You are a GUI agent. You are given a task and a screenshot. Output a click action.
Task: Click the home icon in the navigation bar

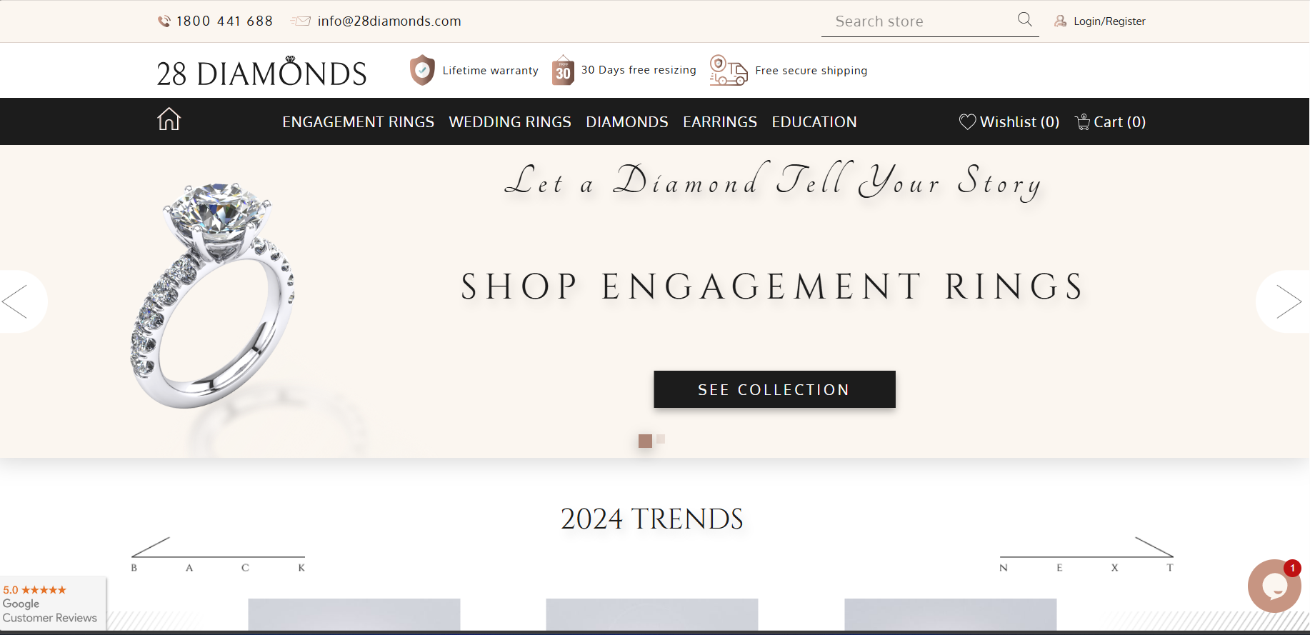(x=169, y=119)
